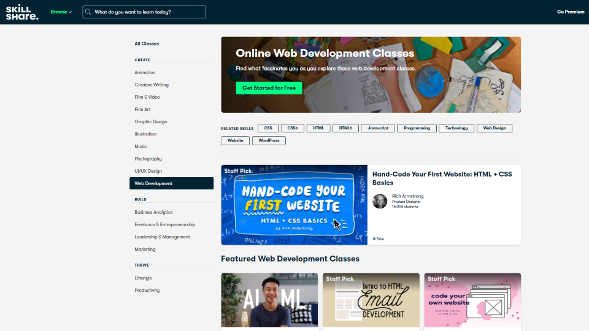Viewport: 589px width, 331px height.
Task: Open Code Your Own Website thumbnail
Action: (x=472, y=300)
